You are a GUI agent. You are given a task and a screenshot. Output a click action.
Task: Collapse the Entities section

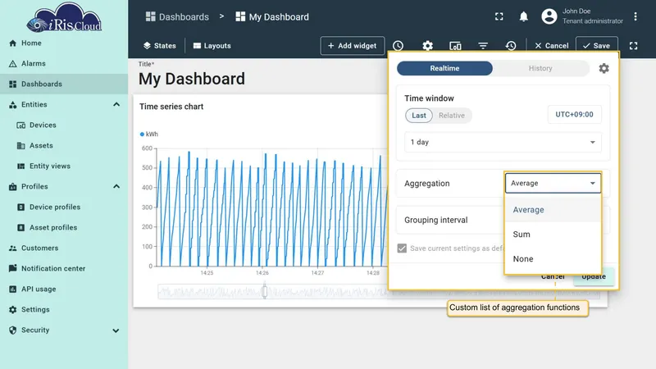click(x=116, y=105)
